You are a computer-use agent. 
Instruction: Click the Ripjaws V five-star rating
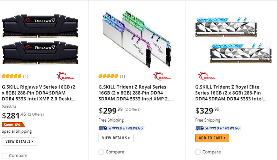coord(11,76)
